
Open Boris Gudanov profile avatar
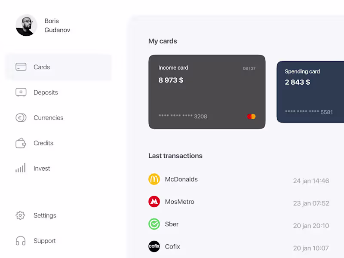pyautogui.click(x=27, y=25)
